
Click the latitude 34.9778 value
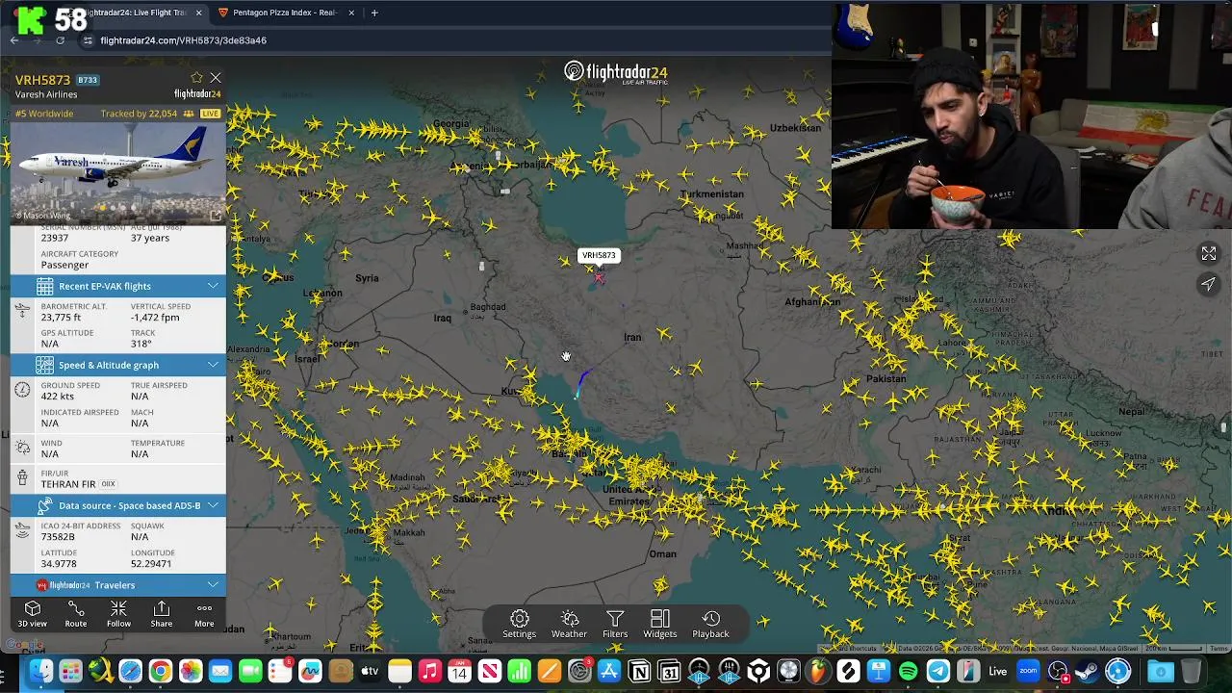pos(59,564)
